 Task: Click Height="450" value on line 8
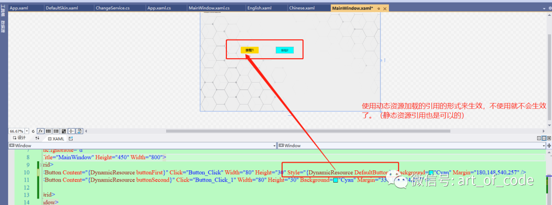(x=111, y=157)
